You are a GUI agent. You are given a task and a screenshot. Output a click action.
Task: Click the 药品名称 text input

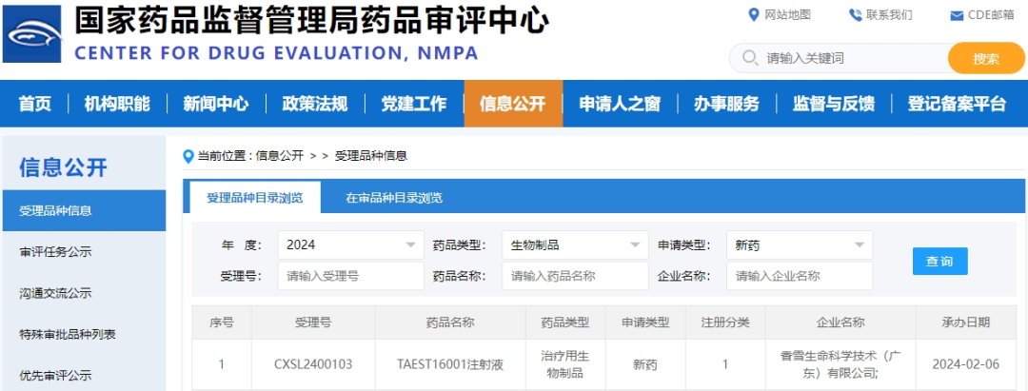[575, 276]
